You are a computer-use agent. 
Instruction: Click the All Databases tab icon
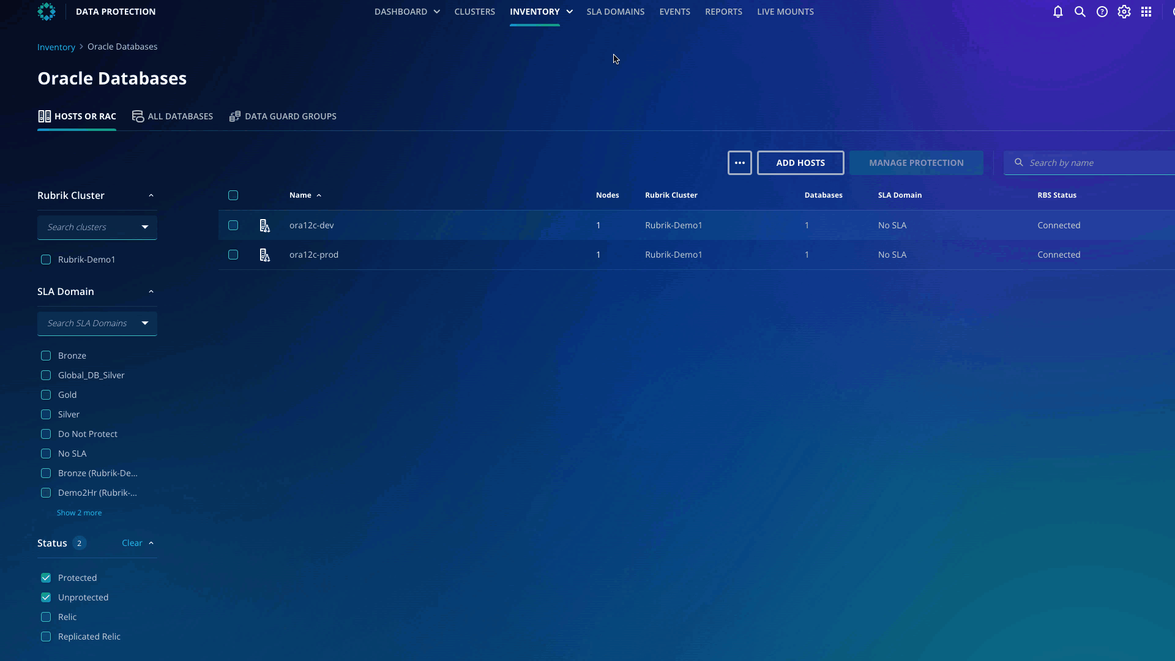[x=138, y=116]
